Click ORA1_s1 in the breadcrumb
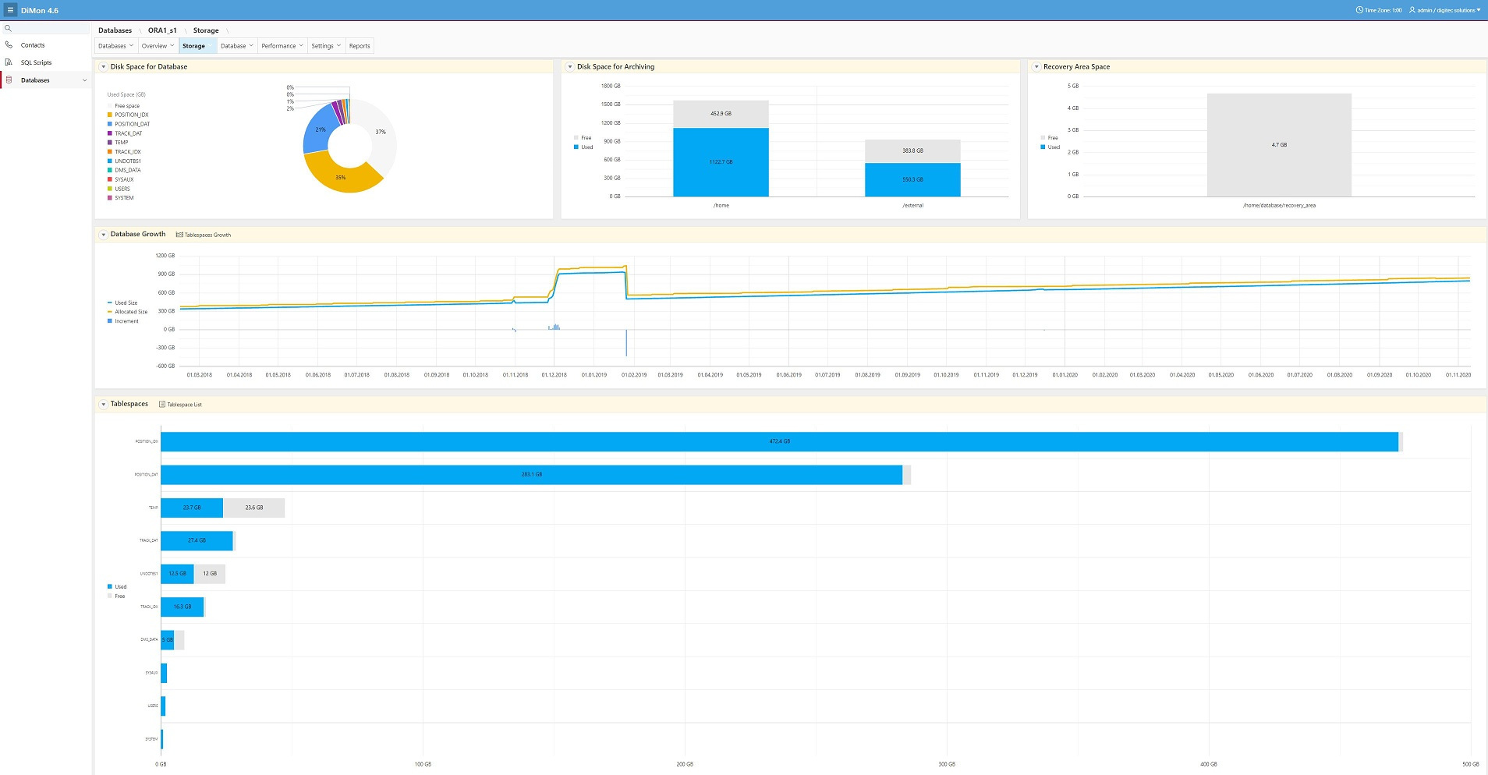Screen dimensions: 1488x775 [x=162, y=30]
